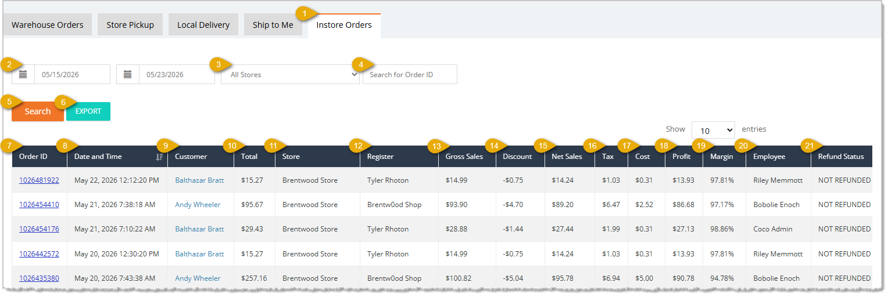Sort by the Customer column header
The width and height of the screenshot is (888, 297).
[201, 157]
